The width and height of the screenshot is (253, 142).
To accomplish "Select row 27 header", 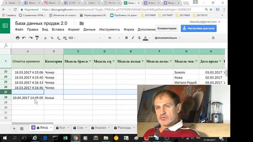I will [x=6, y=92].
